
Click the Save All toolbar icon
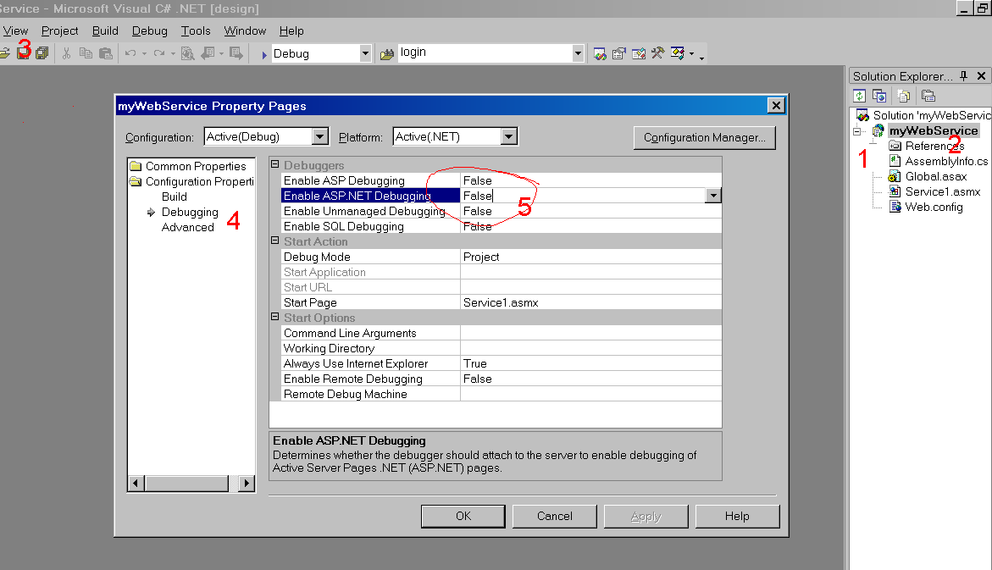coord(42,53)
